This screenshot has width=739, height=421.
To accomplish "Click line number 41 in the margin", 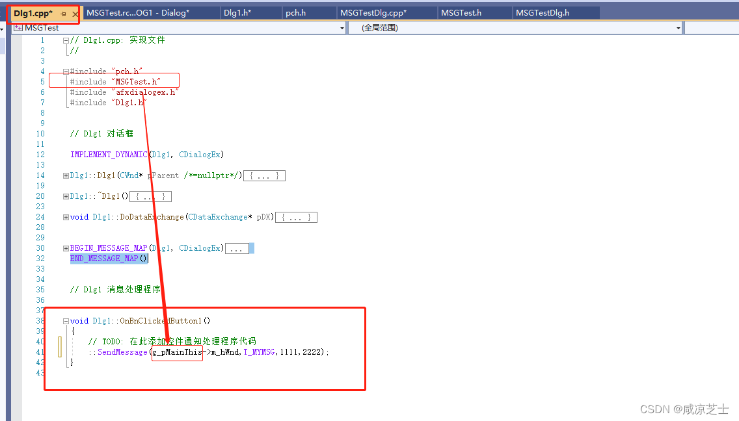I will (40, 351).
